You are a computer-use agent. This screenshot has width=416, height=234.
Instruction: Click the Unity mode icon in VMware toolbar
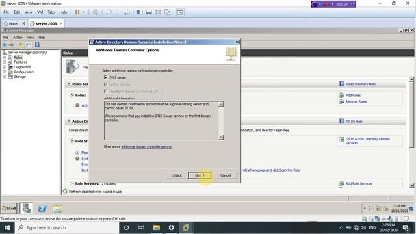168,12
